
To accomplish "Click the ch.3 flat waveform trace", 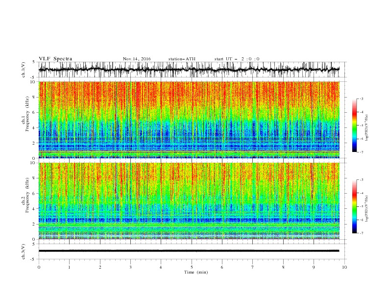I will click(189, 251).
